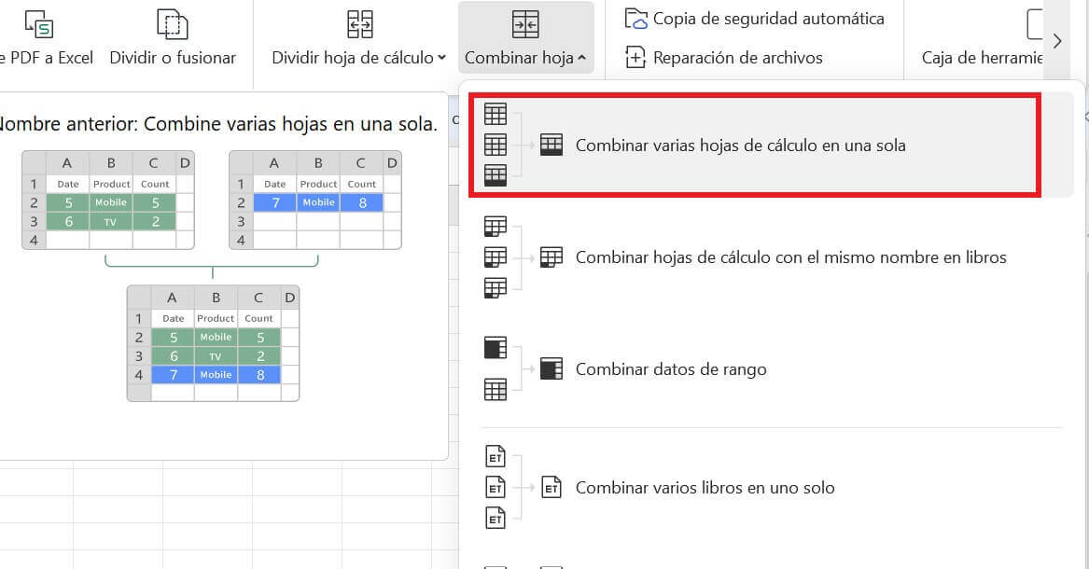Click the Combinar hoja ribbon icon
This screenshot has width=1089, height=569.
coord(525,24)
